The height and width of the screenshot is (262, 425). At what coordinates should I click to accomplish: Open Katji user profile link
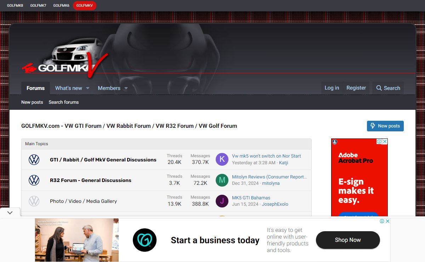284,163
